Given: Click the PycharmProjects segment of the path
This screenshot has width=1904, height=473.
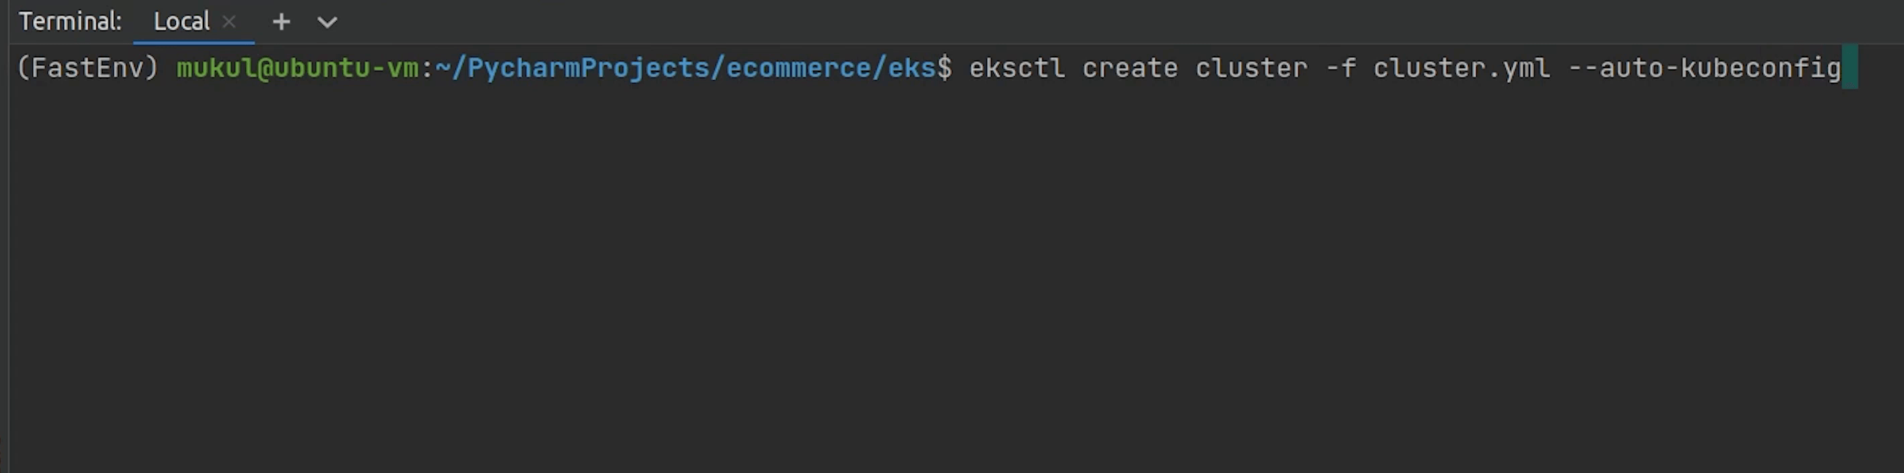Looking at the screenshot, I should point(588,68).
